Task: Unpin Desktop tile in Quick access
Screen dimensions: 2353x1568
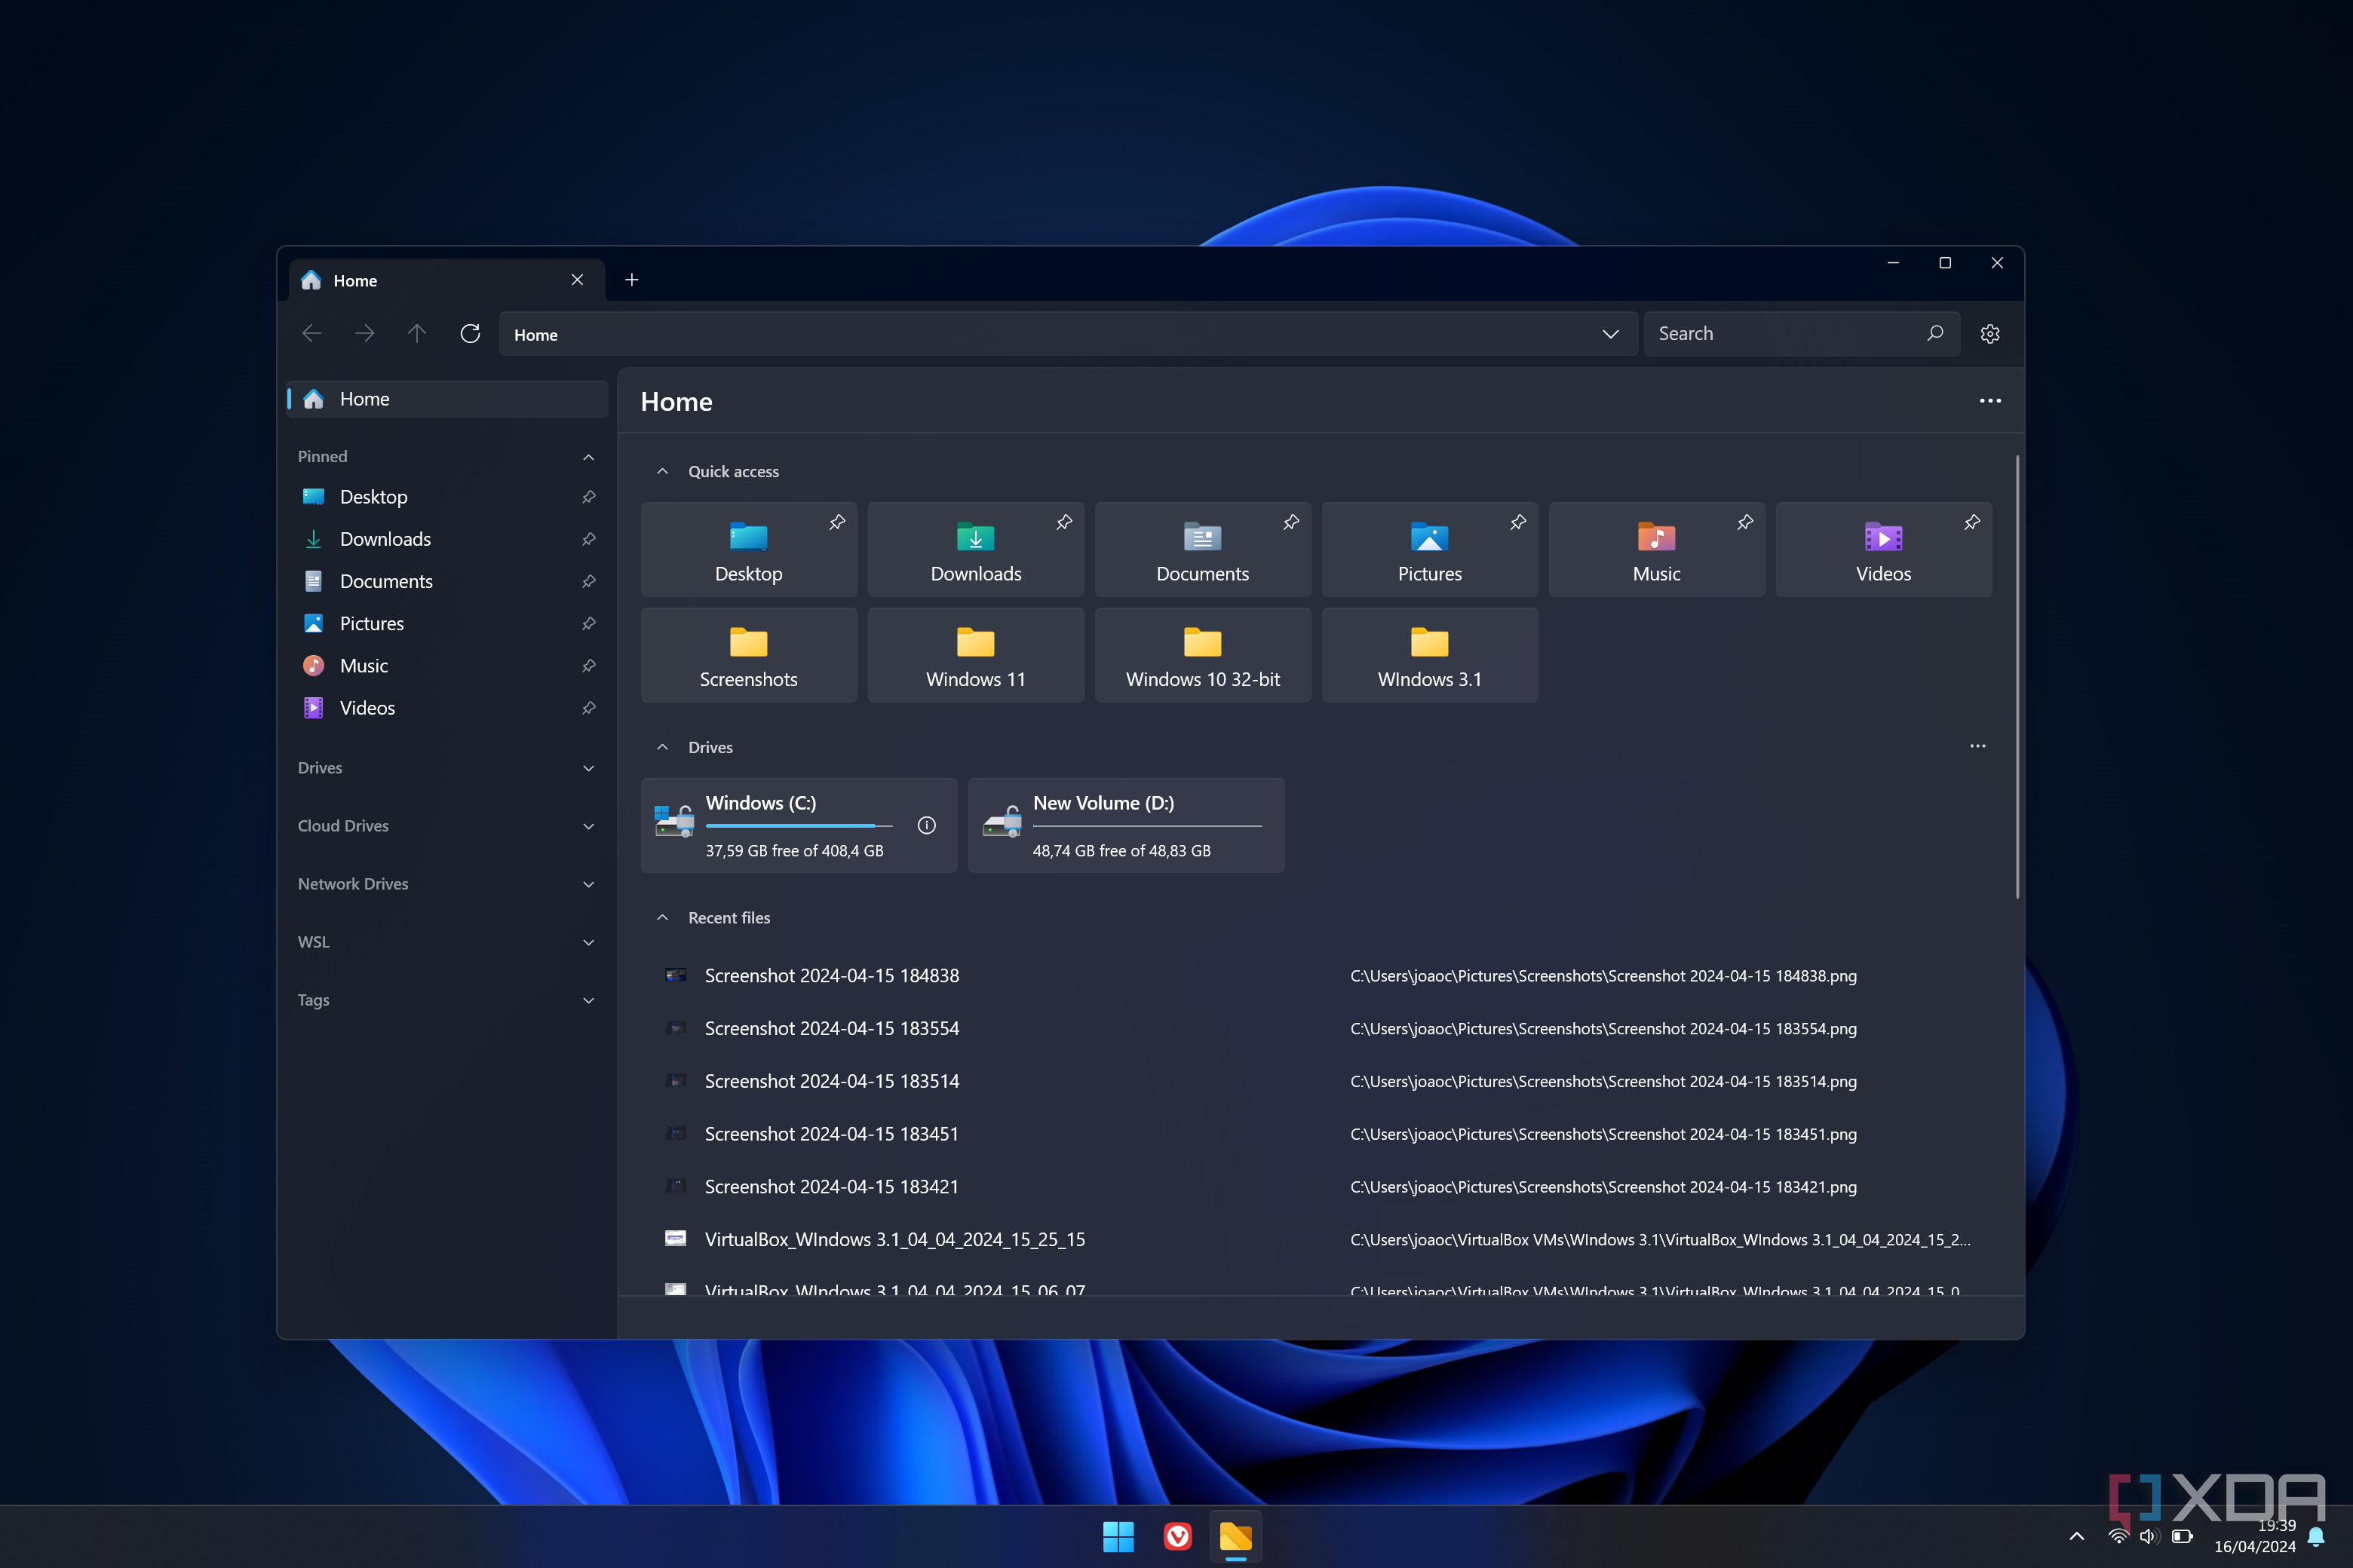Action: point(837,522)
